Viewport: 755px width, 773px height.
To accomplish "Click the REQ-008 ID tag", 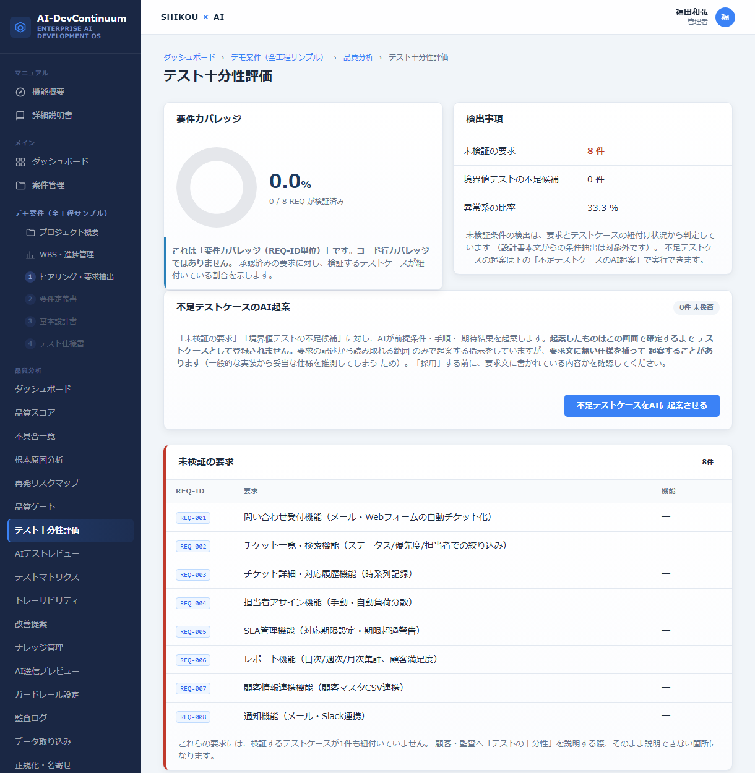I will pos(193,717).
